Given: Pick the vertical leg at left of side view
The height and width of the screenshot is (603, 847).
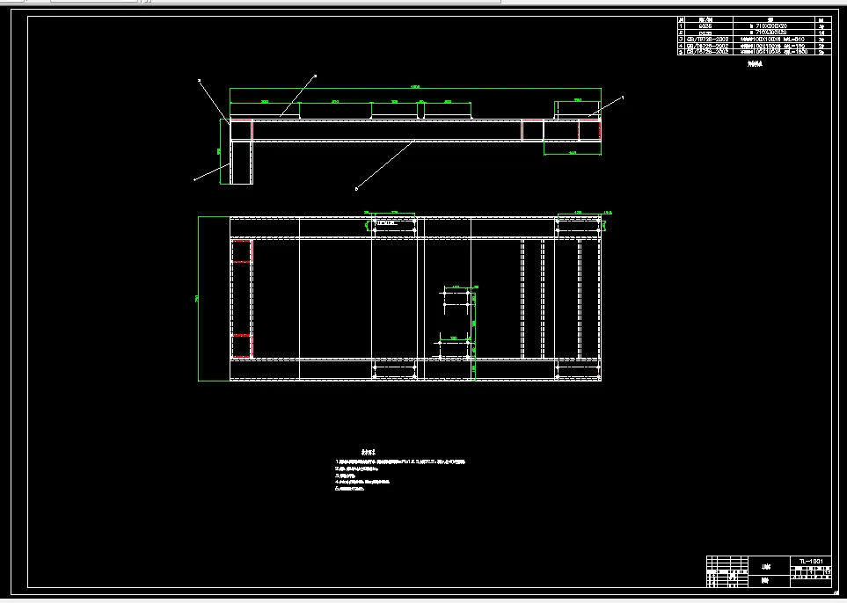Looking at the screenshot, I should pyautogui.click(x=242, y=163).
